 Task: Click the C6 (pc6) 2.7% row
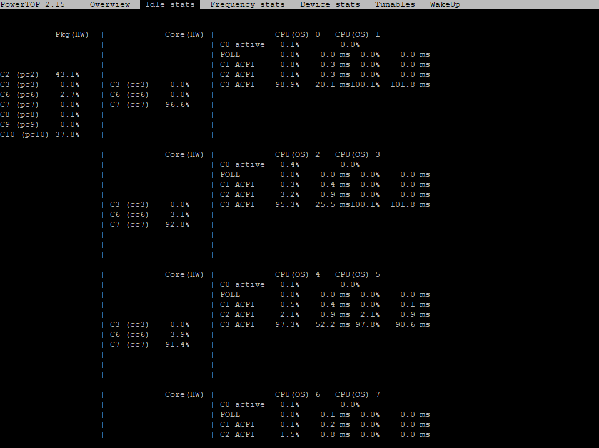(x=40, y=94)
